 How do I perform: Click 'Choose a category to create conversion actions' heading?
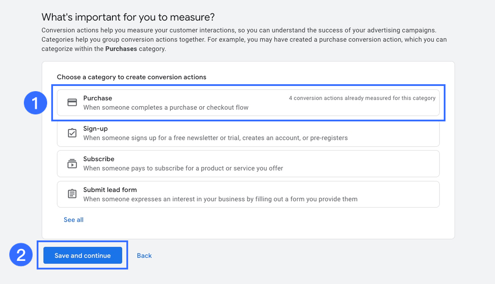131,77
